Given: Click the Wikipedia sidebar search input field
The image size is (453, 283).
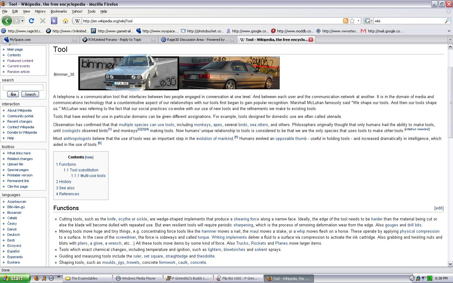Looking at the screenshot, I should pyautogui.click(x=23, y=87).
